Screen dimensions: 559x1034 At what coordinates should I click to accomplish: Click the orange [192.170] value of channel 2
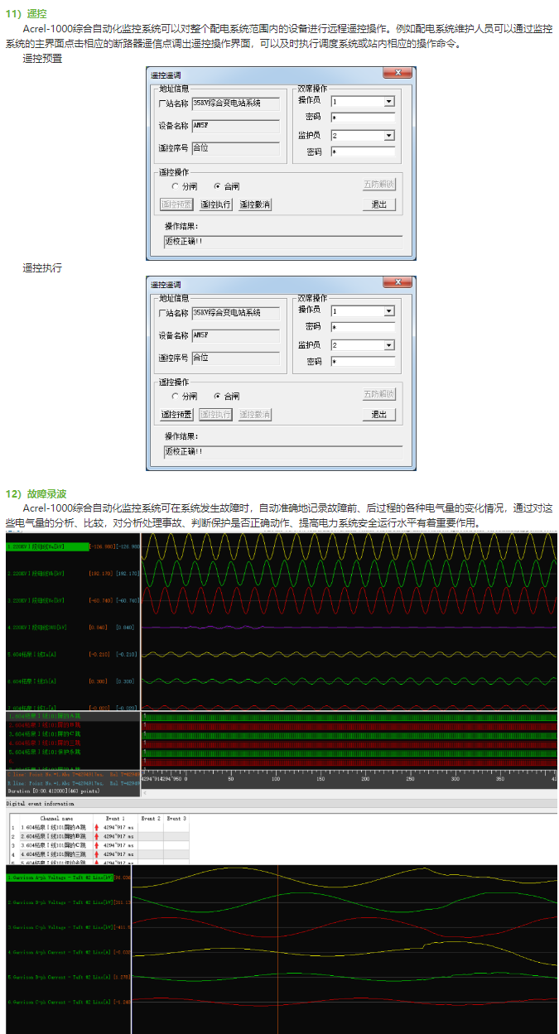pos(100,573)
